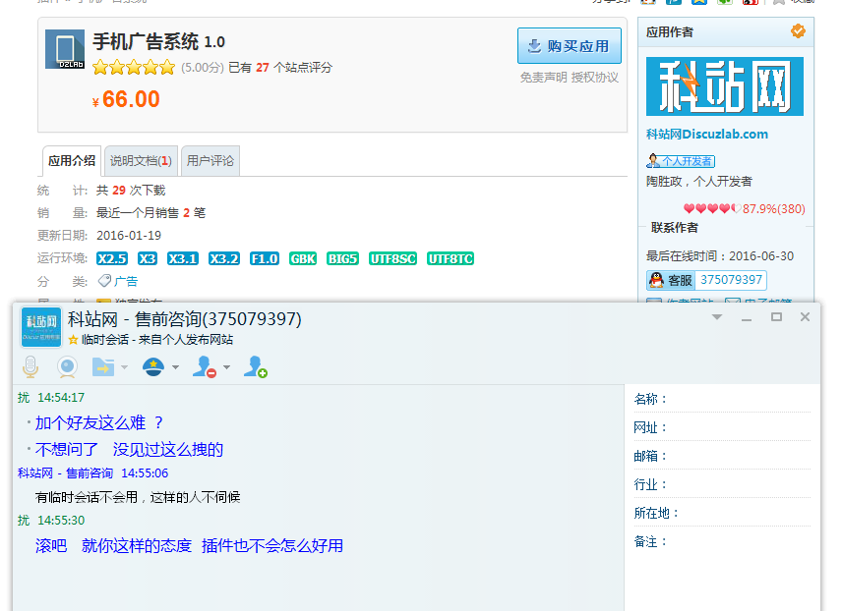Open the 广告 category link
Viewport: 842px width, 611px height.
pos(126,282)
